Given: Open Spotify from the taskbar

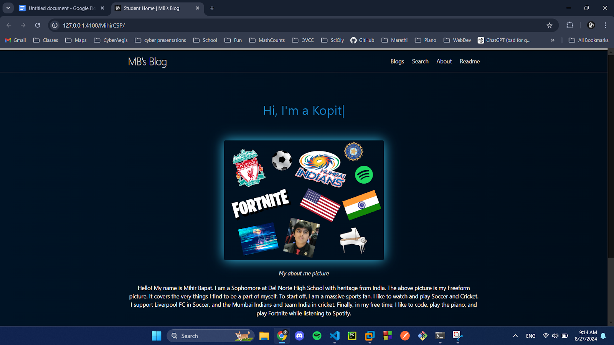Looking at the screenshot, I should (317, 336).
